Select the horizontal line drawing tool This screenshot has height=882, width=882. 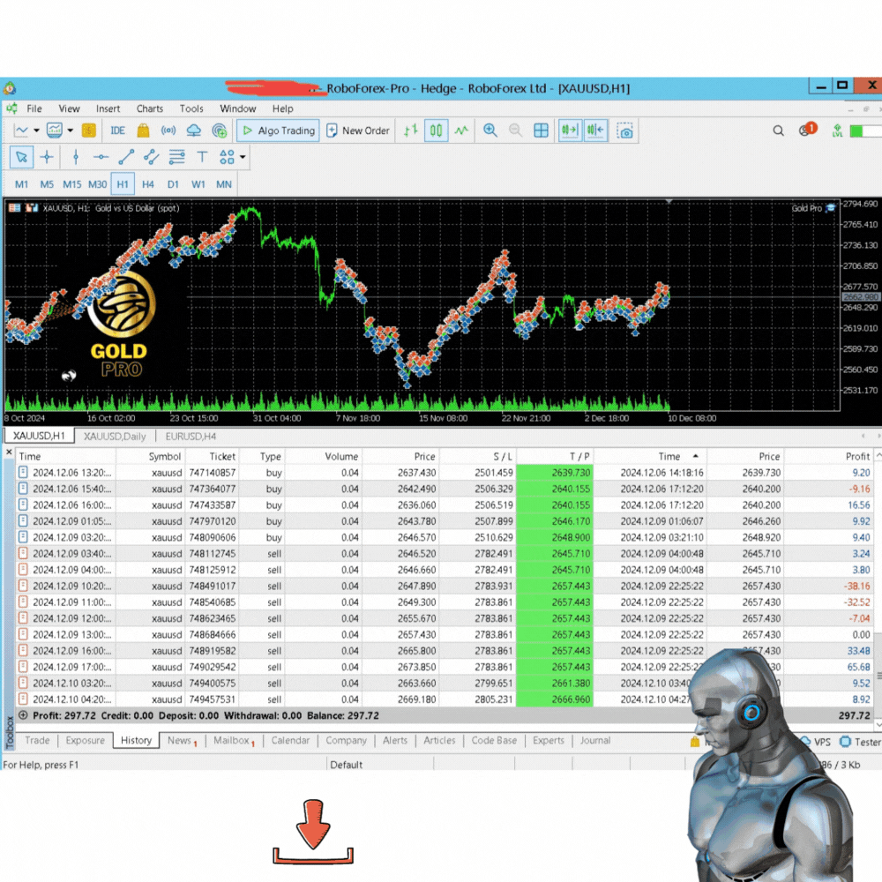point(101,157)
